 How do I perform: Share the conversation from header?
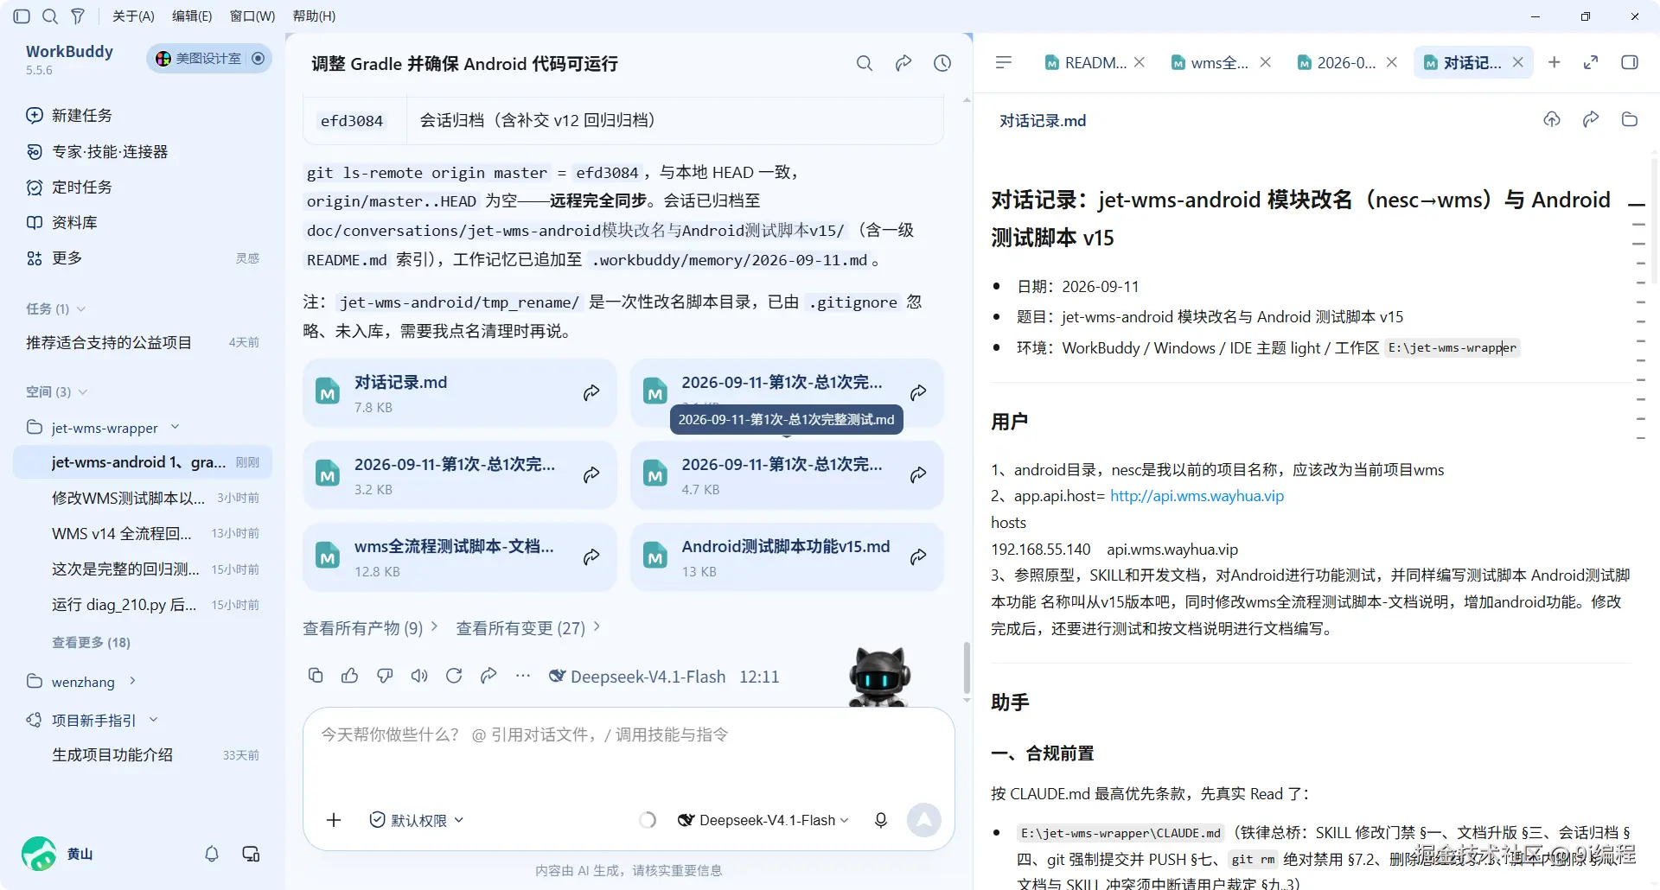pos(903,63)
